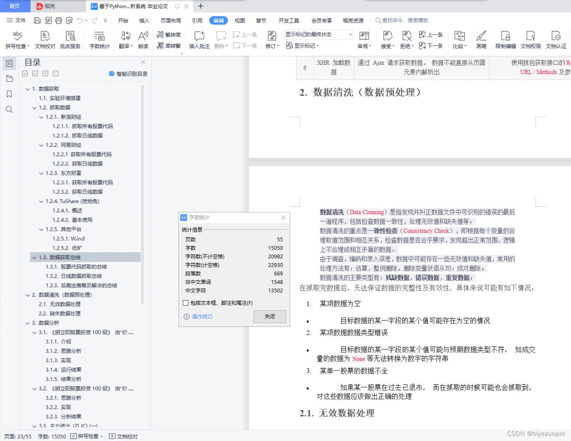Open the search panel in the sidebar

[x=9, y=109]
